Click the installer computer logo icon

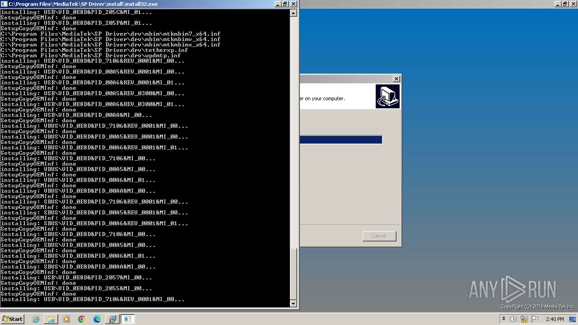pyautogui.click(x=387, y=97)
